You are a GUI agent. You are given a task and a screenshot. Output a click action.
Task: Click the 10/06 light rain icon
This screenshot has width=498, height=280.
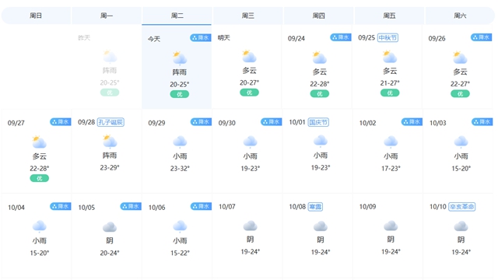[180, 226]
